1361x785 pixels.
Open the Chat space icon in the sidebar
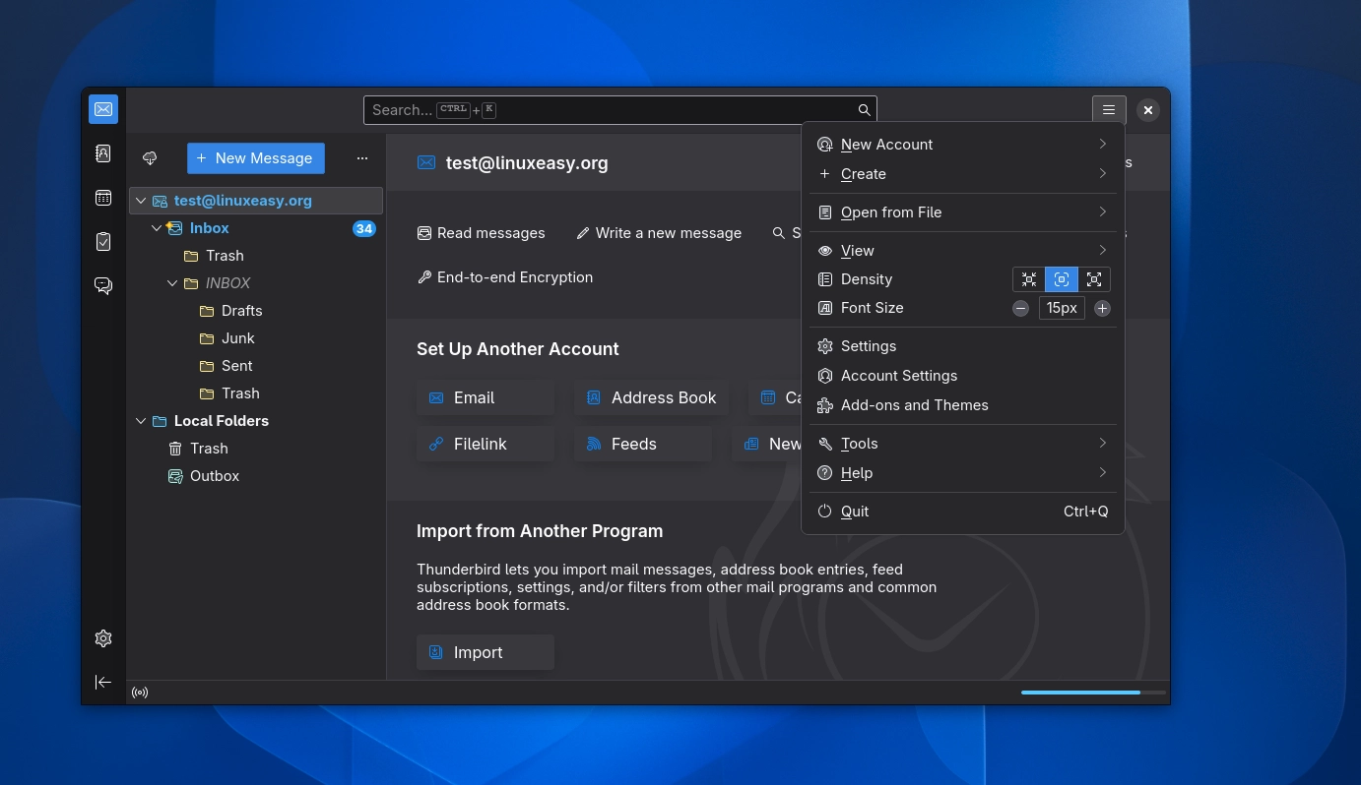pos(103,285)
